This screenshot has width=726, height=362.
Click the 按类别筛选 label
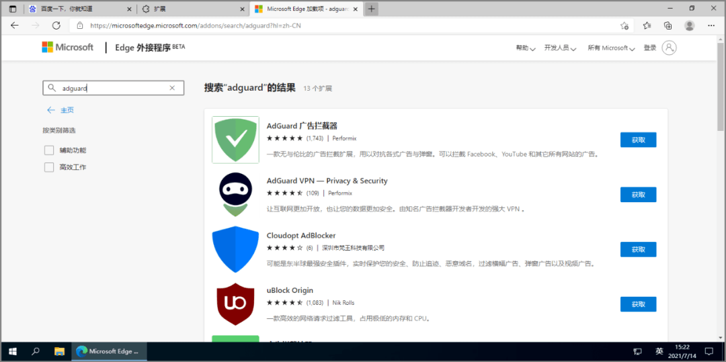[x=59, y=130]
